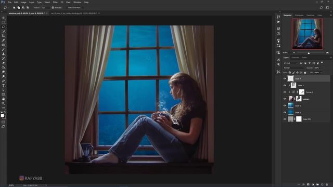The height and width of the screenshot is (187, 333).
Task: Select the Move tool
Action: pos(3,18)
